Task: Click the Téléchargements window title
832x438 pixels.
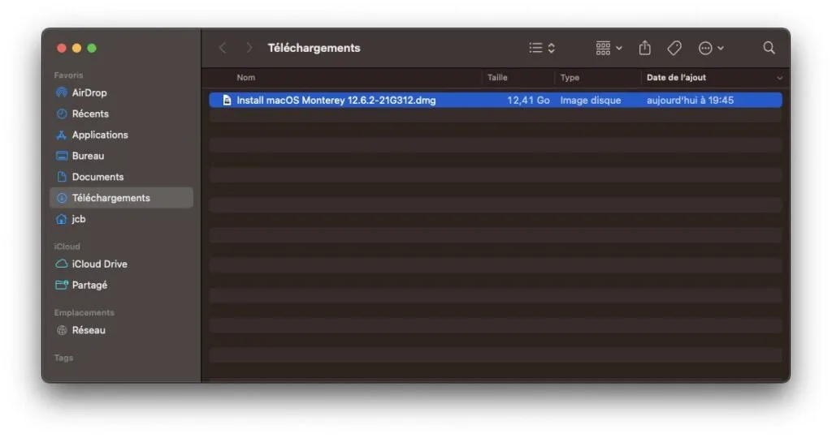Action: point(314,48)
